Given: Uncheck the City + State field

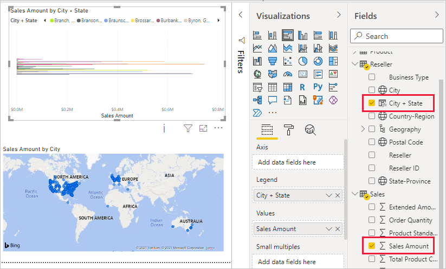Looking at the screenshot, I should click(371, 103).
